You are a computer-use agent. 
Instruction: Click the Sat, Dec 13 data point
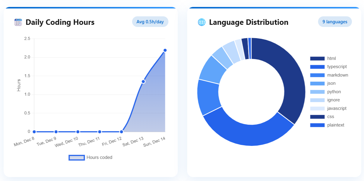click(x=143, y=81)
